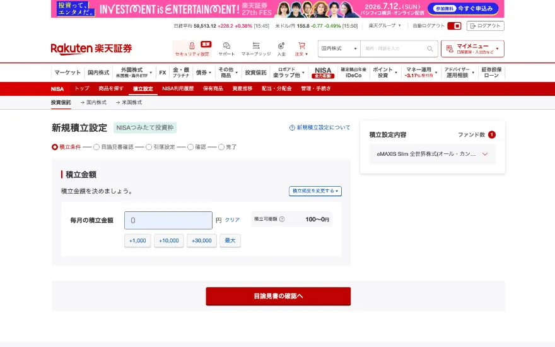555x347 pixels.
Task: Select the 米国株式 sub-tab link
Action: coord(129,102)
